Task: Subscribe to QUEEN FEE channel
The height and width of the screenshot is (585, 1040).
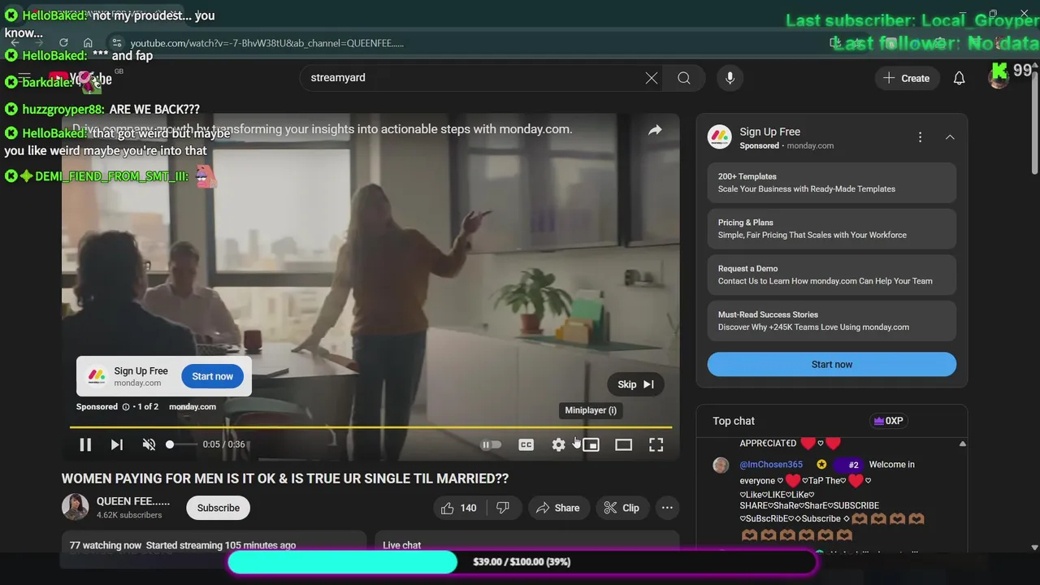Action: (x=218, y=508)
